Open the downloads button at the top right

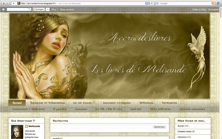click(x=218, y=3)
